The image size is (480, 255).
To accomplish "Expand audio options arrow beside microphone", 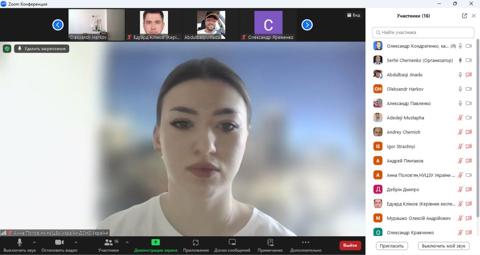I will (34, 242).
